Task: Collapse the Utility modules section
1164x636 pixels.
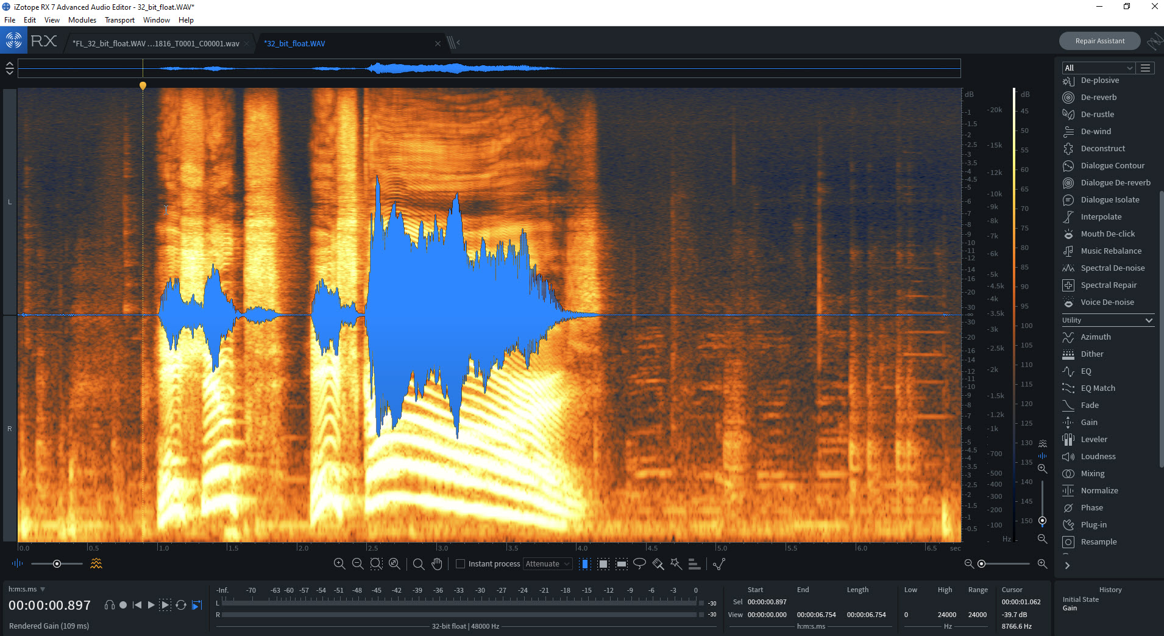Action: 1149,320
